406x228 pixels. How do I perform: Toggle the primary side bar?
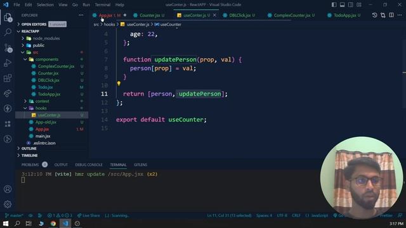334,4
